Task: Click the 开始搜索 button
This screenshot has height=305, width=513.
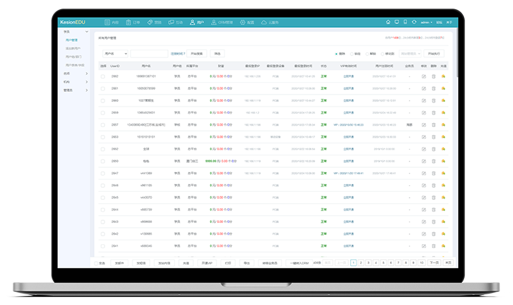Action: coord(197,54)
